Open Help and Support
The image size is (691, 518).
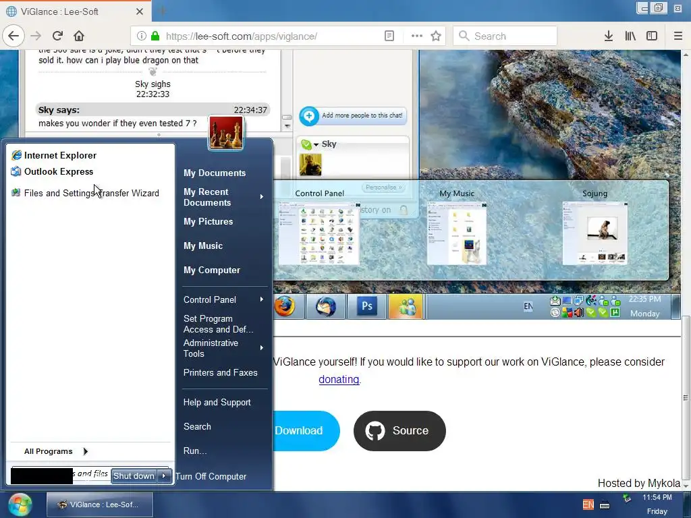tap(217, 402)
